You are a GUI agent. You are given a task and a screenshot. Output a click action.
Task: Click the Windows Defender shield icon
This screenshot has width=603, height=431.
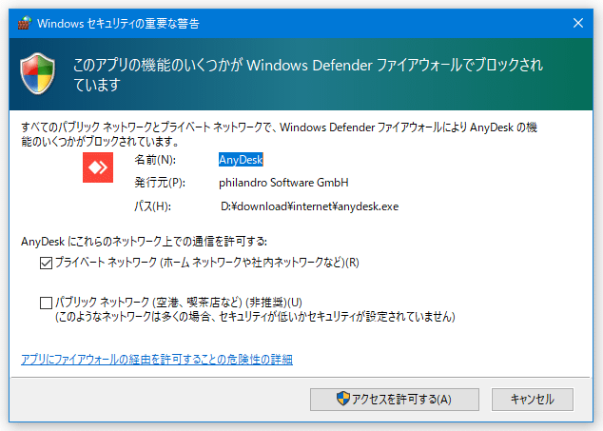(x=38, y=73)
